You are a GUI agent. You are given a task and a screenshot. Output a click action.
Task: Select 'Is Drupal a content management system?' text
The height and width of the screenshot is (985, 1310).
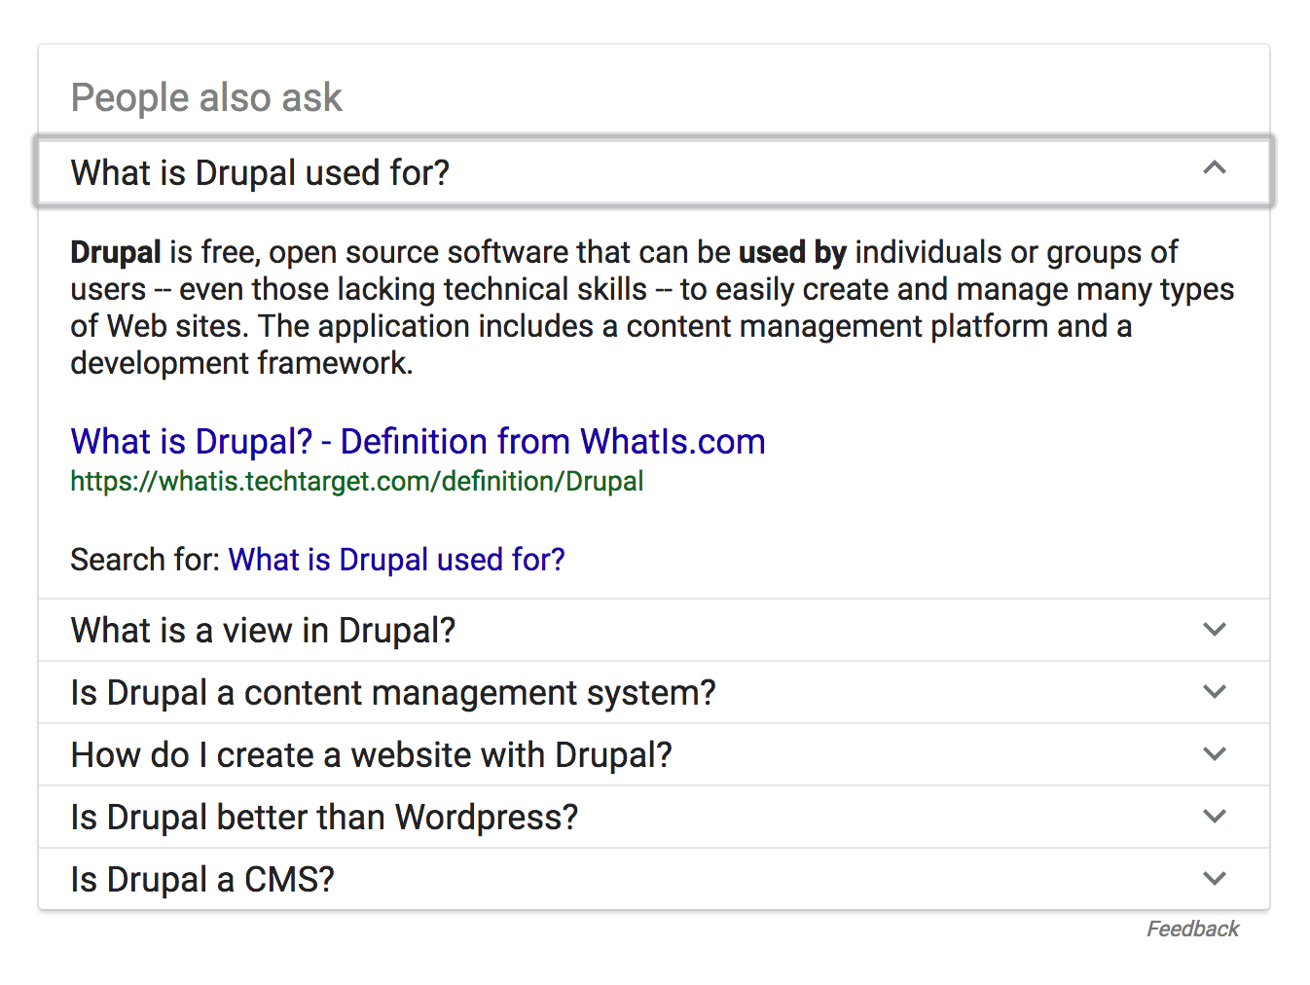click(393, 693)
